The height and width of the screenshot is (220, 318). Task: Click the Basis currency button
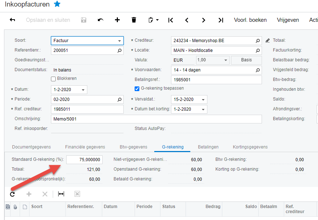[x=246, y=60]
